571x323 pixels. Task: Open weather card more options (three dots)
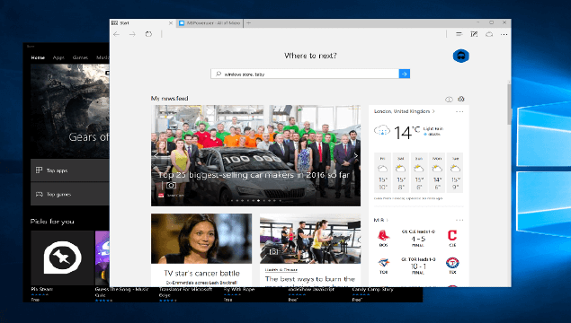pyautogui.click(x=459, y=111)
